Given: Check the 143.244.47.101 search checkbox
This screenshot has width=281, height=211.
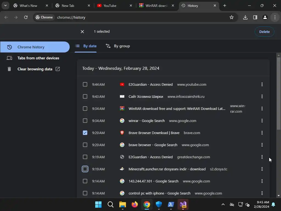Looking at the screenshot, I should point(85,181).
